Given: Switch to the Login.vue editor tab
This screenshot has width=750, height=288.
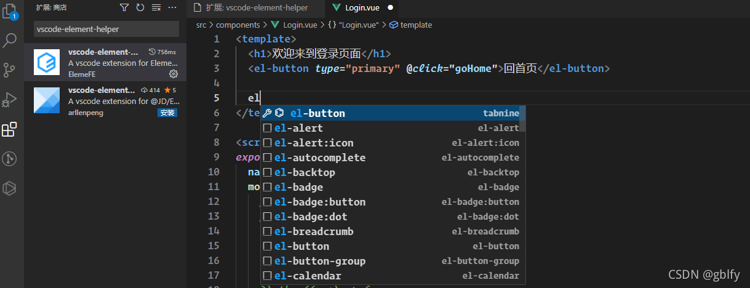Looking at the screenshot, I should pyautogui.click(x=363, y=8).
